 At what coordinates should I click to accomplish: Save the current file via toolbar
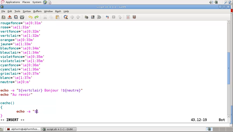click(10, 17)
